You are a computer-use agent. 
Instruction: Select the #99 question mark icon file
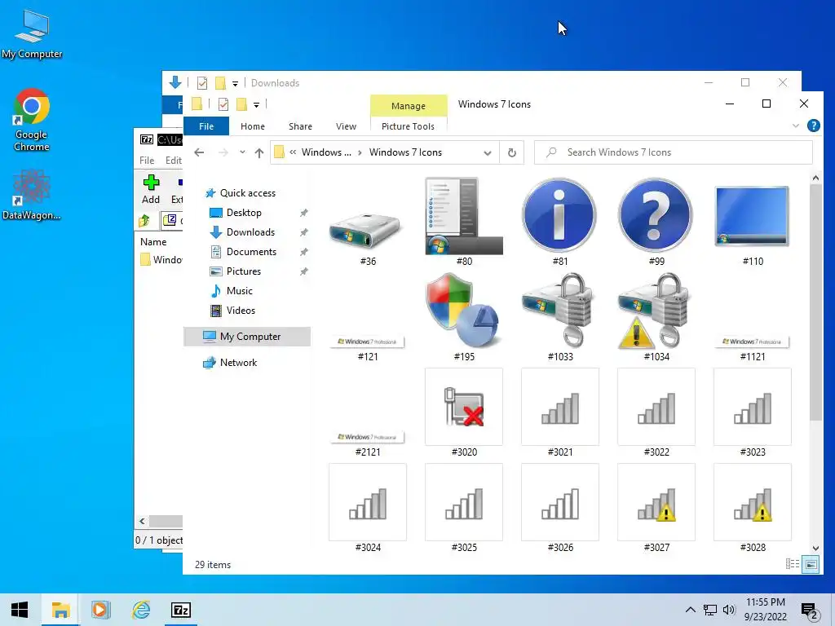click(x=656, y=223)
